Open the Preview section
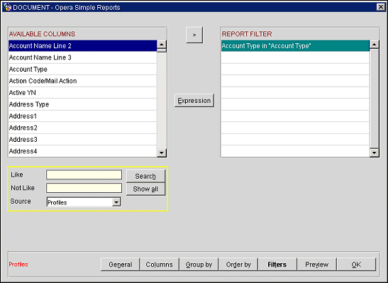Screen dimensions: 388x283 (x=317, y=265)
